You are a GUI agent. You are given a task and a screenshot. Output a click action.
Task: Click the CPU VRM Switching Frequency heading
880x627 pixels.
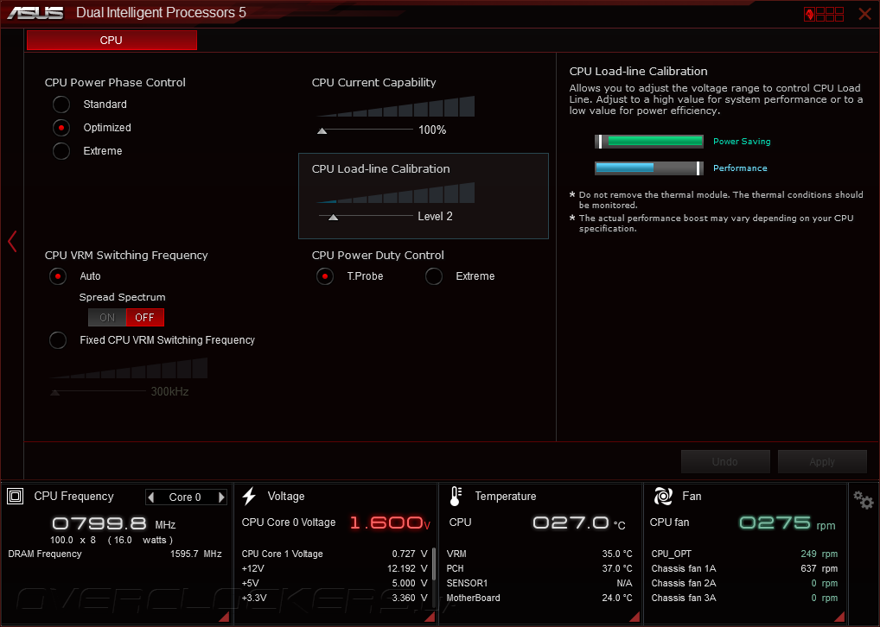tap(126, 255)
